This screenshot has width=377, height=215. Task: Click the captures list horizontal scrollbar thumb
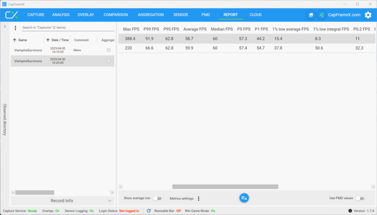pyautogui.click(x=35, y=193)
